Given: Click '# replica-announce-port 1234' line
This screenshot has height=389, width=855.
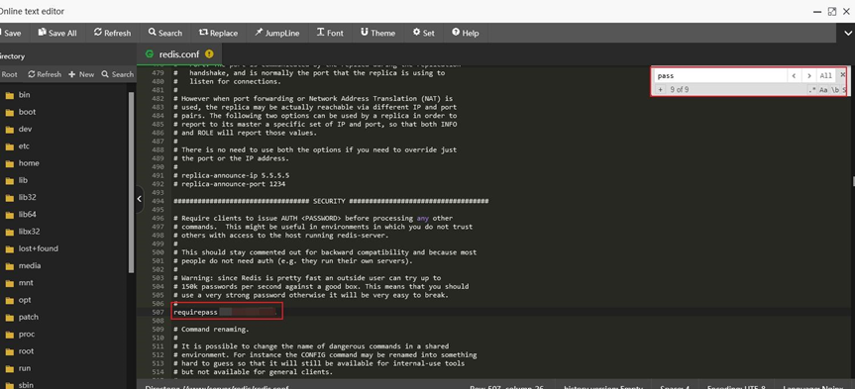Looking at the screenshot, I should (230, 184).
